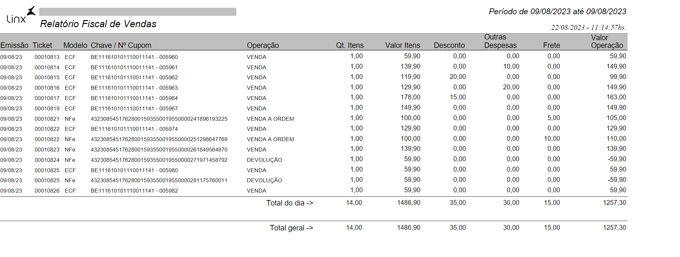Click the Período date range text

tap(557, 12)
